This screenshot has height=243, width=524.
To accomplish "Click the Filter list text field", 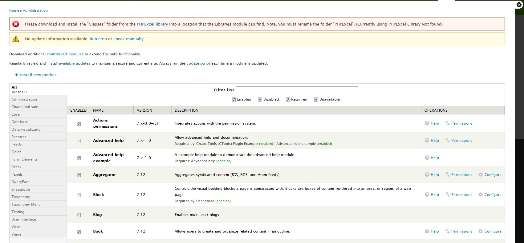I will coord(296,90).
